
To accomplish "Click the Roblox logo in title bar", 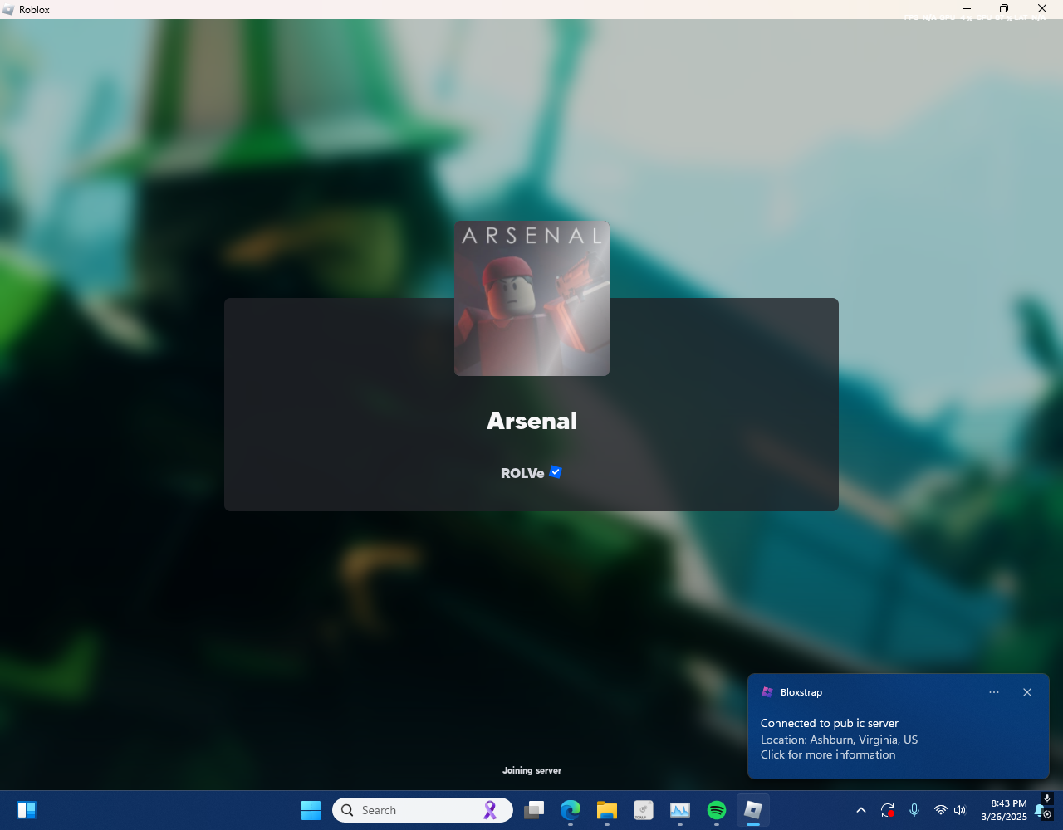I will [8, 10].
